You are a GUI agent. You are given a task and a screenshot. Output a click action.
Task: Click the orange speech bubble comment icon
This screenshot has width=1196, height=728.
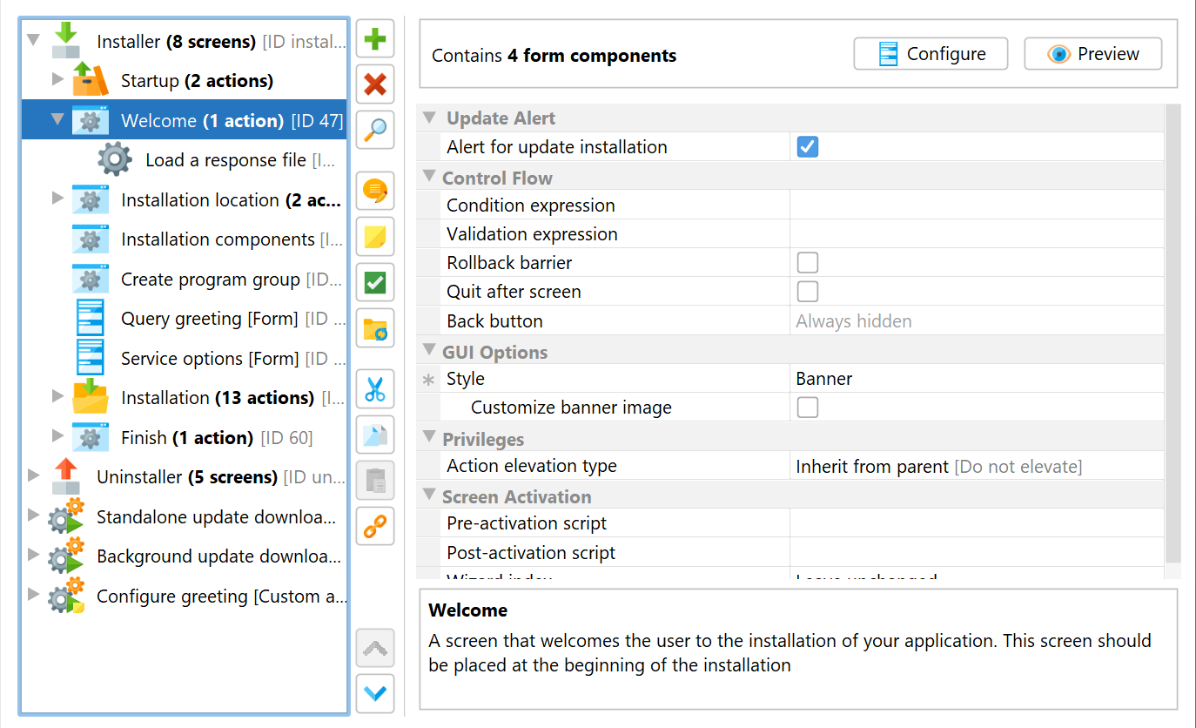coord(375,191)
